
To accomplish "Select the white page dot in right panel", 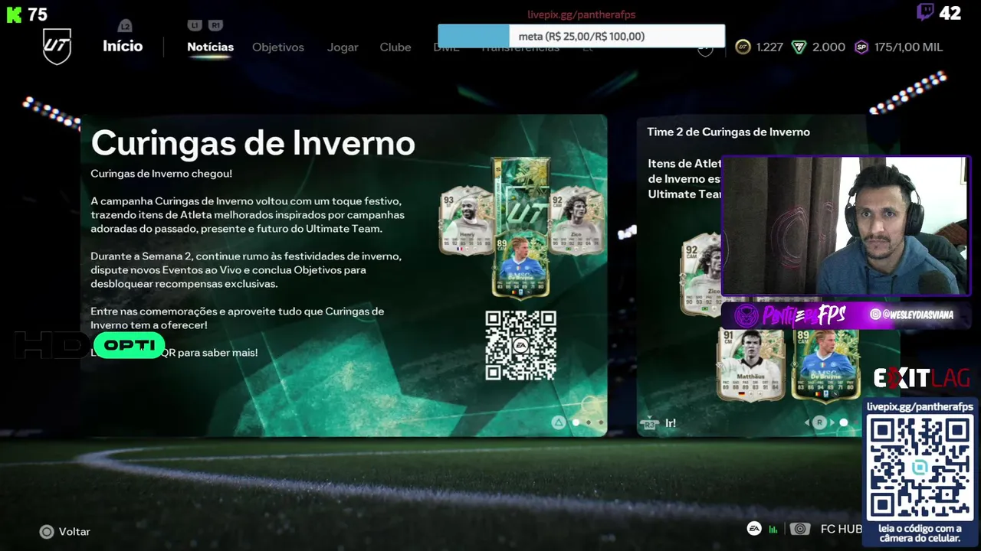I will (x=844, y=422).
